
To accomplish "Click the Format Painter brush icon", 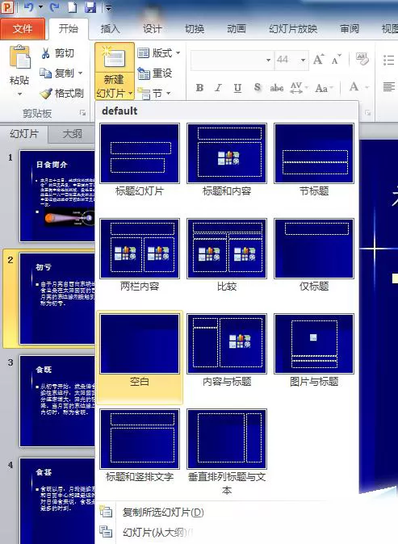I will tap(46, 93).
